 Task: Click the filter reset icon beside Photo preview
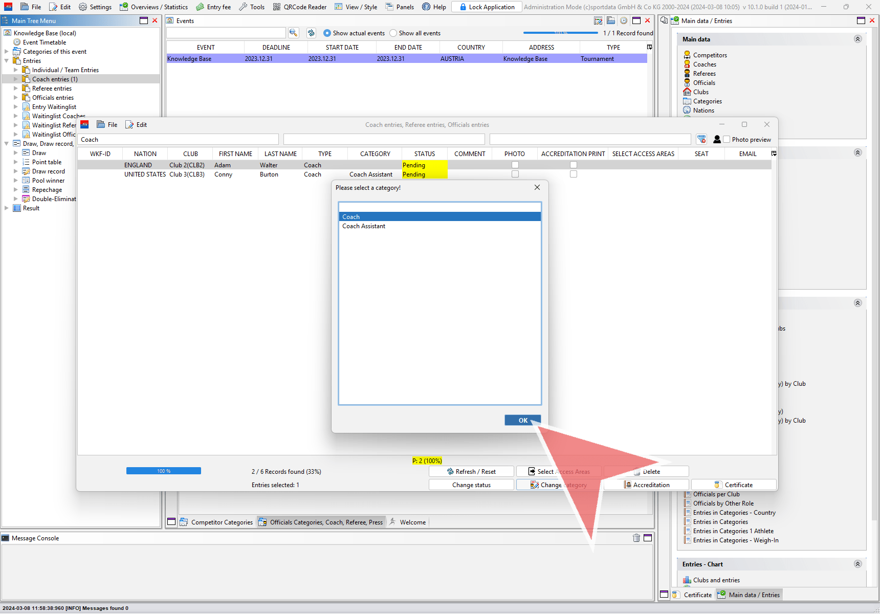pyautogui.click(x=701, y=139)
